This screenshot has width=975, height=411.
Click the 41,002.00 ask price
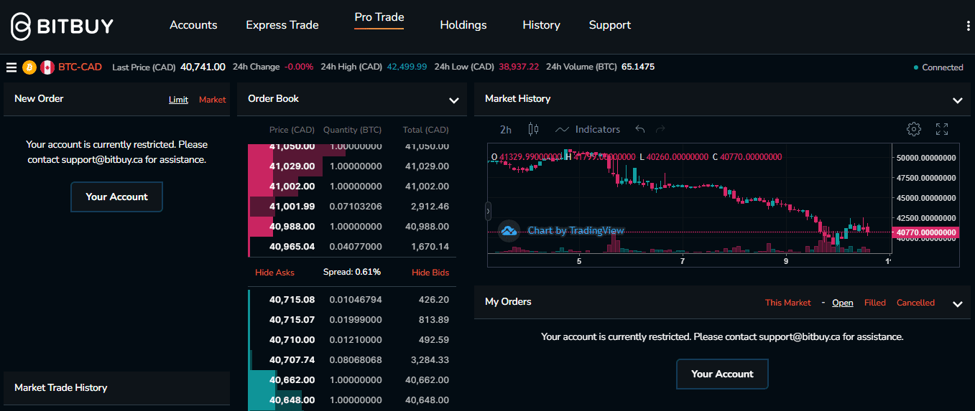coord(292,186)
